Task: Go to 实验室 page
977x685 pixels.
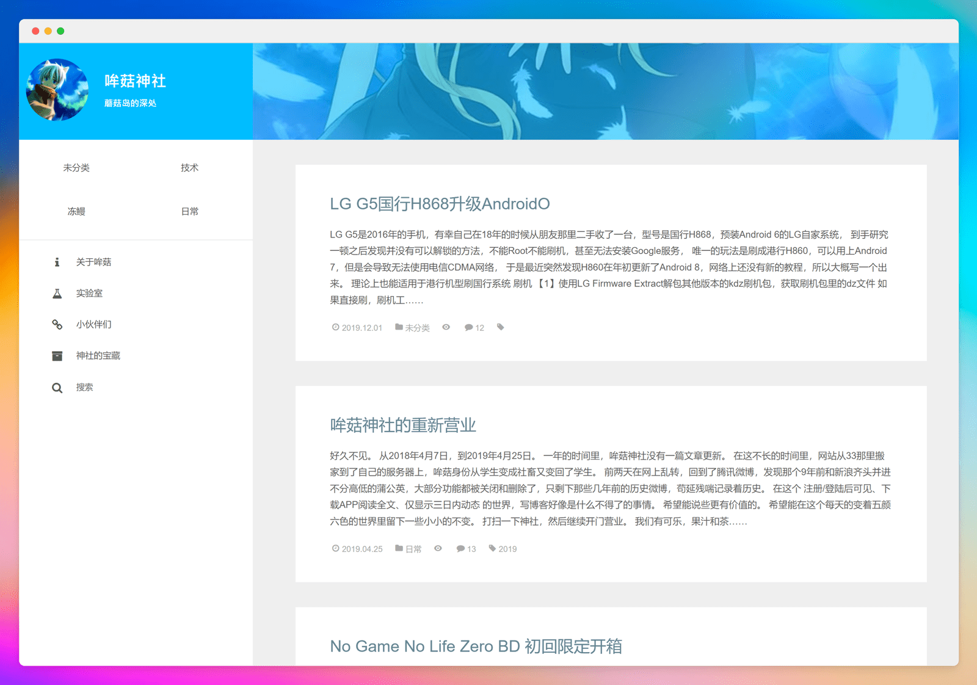Action: (x=89, y=293)
